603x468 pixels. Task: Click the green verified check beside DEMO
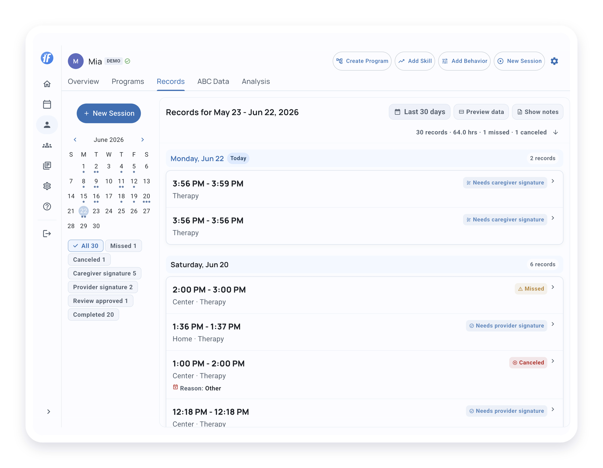click(x=128, y=61)
